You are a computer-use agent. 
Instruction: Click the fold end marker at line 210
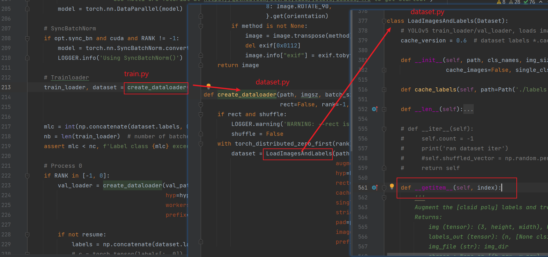[27, 58]
